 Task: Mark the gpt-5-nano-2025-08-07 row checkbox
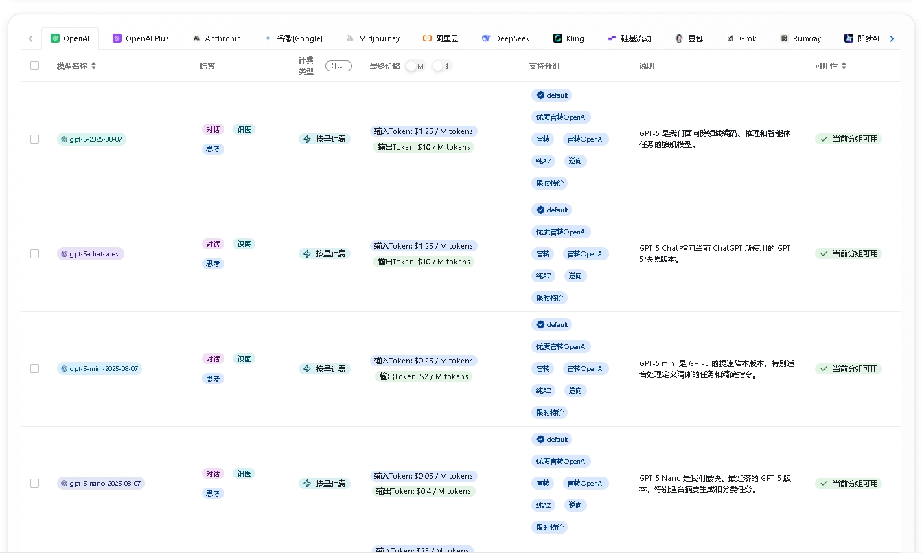(35, 484)
